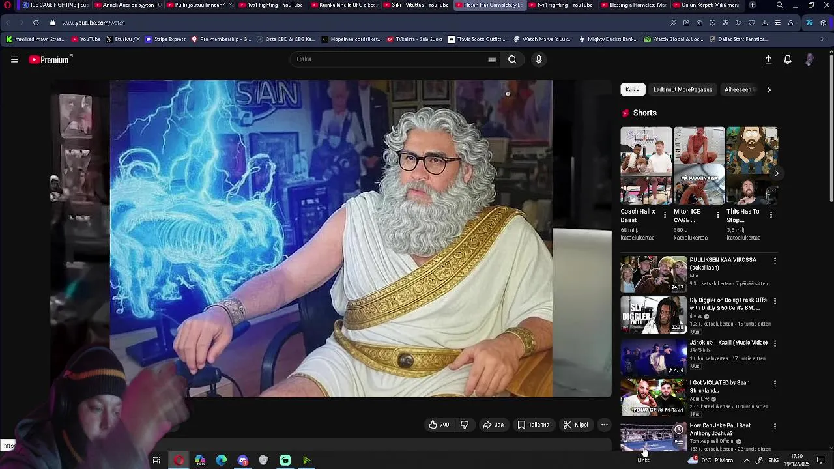The height and width of the screenshot is (469, 834).
Task: Show more filter chips with arrow
Action: point(769,90)
